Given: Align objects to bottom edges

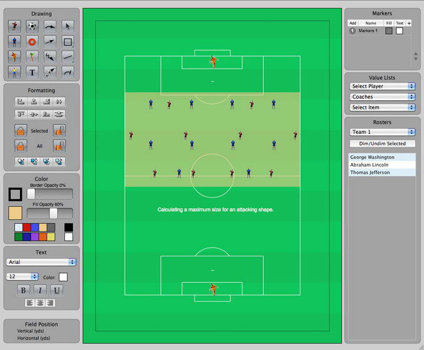Looking at the screenshot, I should coord(47,114).
